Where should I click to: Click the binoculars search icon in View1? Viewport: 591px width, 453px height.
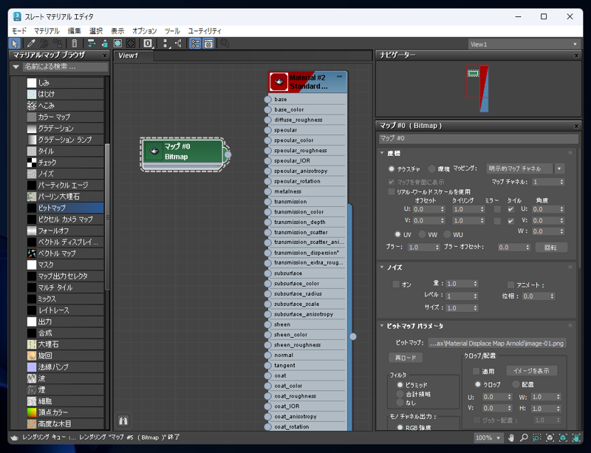coord(123,420)
